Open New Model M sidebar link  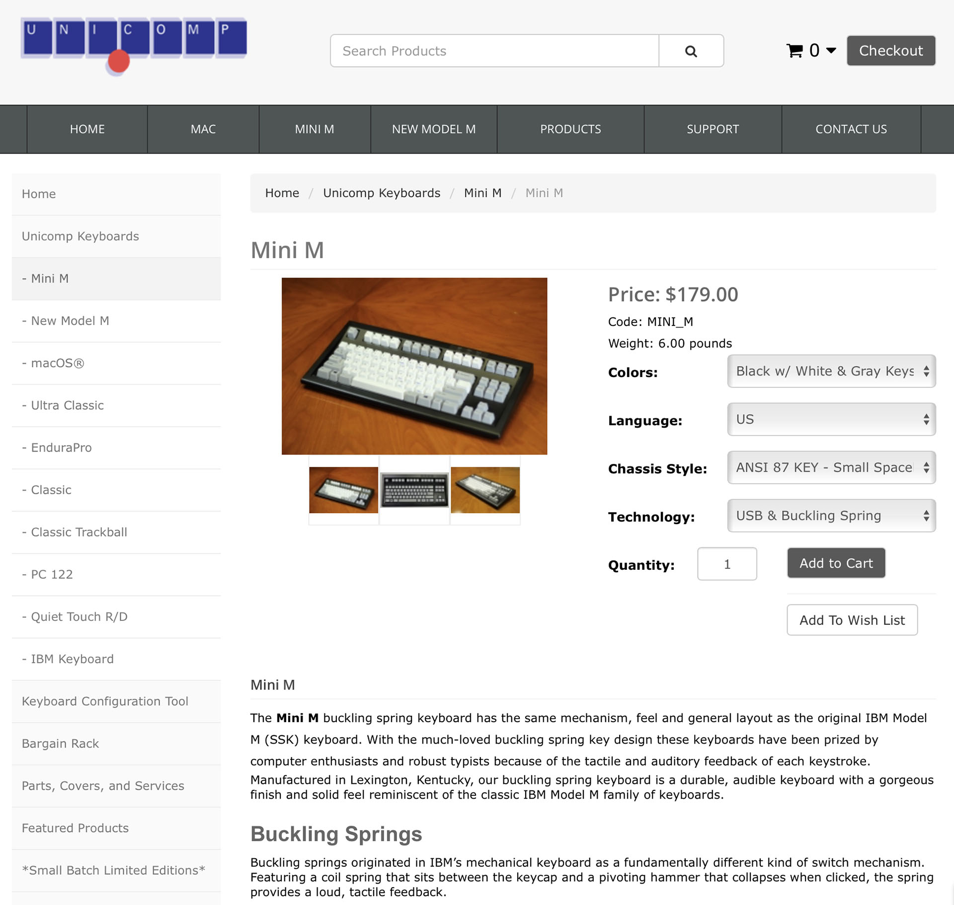(116, 321)
